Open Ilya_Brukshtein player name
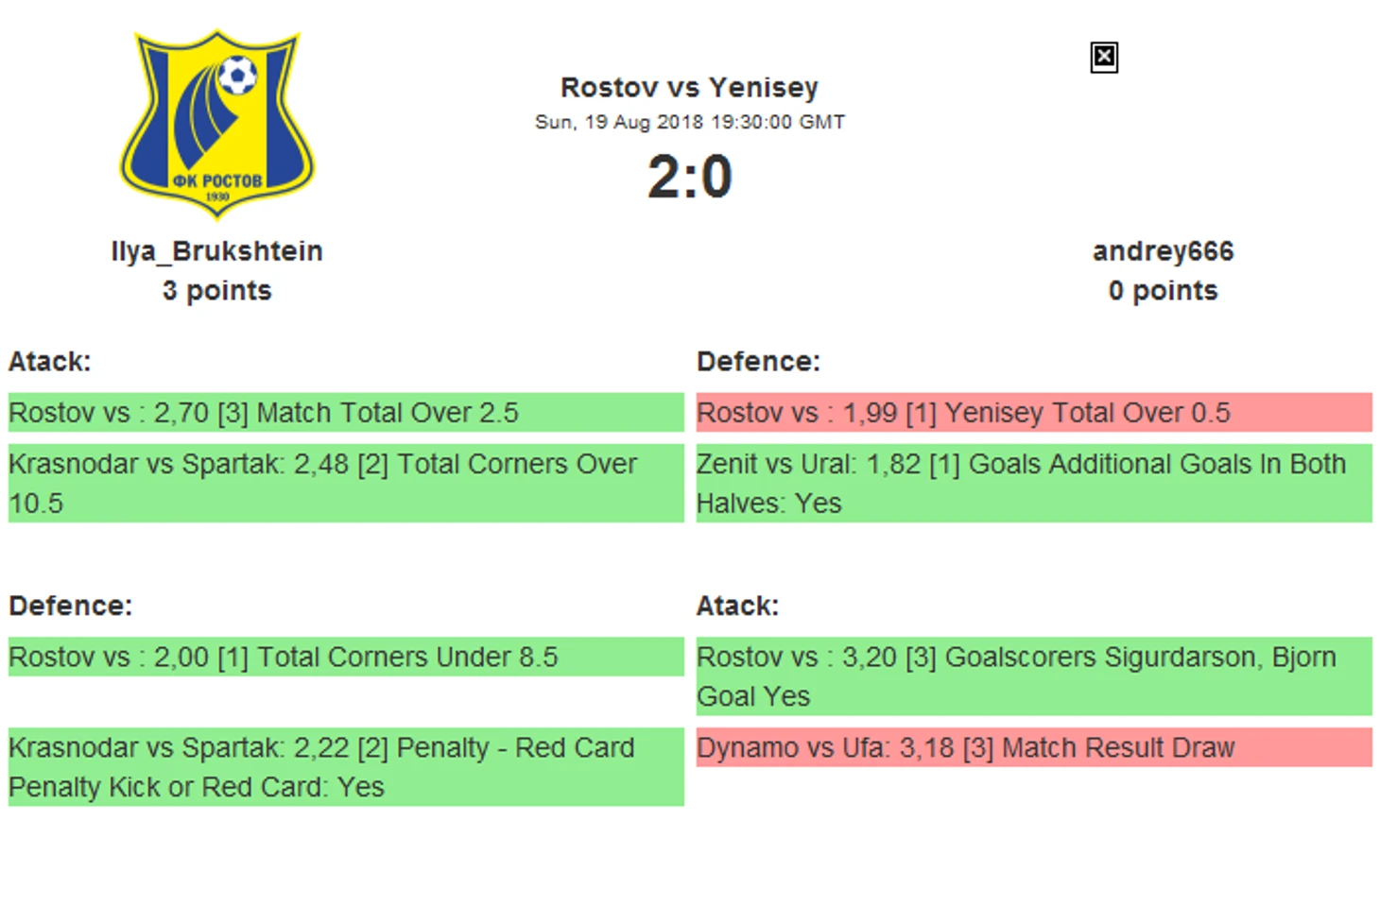Image resolution: width=1380 pixels, height=906 pixels. (216, 251)
